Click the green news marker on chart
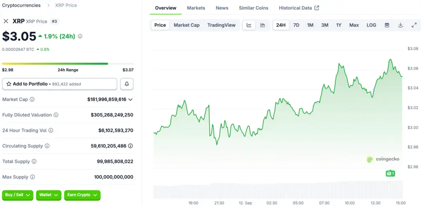The image size is (421, 206). [390, 174]
